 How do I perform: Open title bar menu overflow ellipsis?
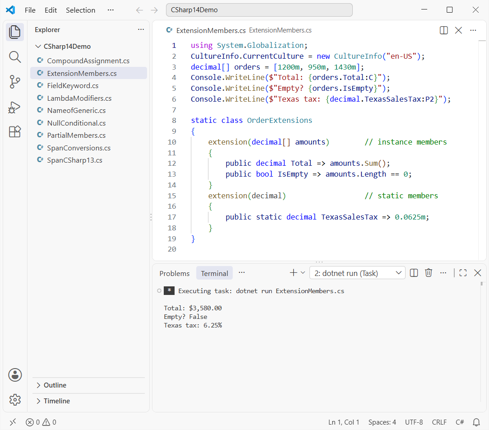click(111, 10)
